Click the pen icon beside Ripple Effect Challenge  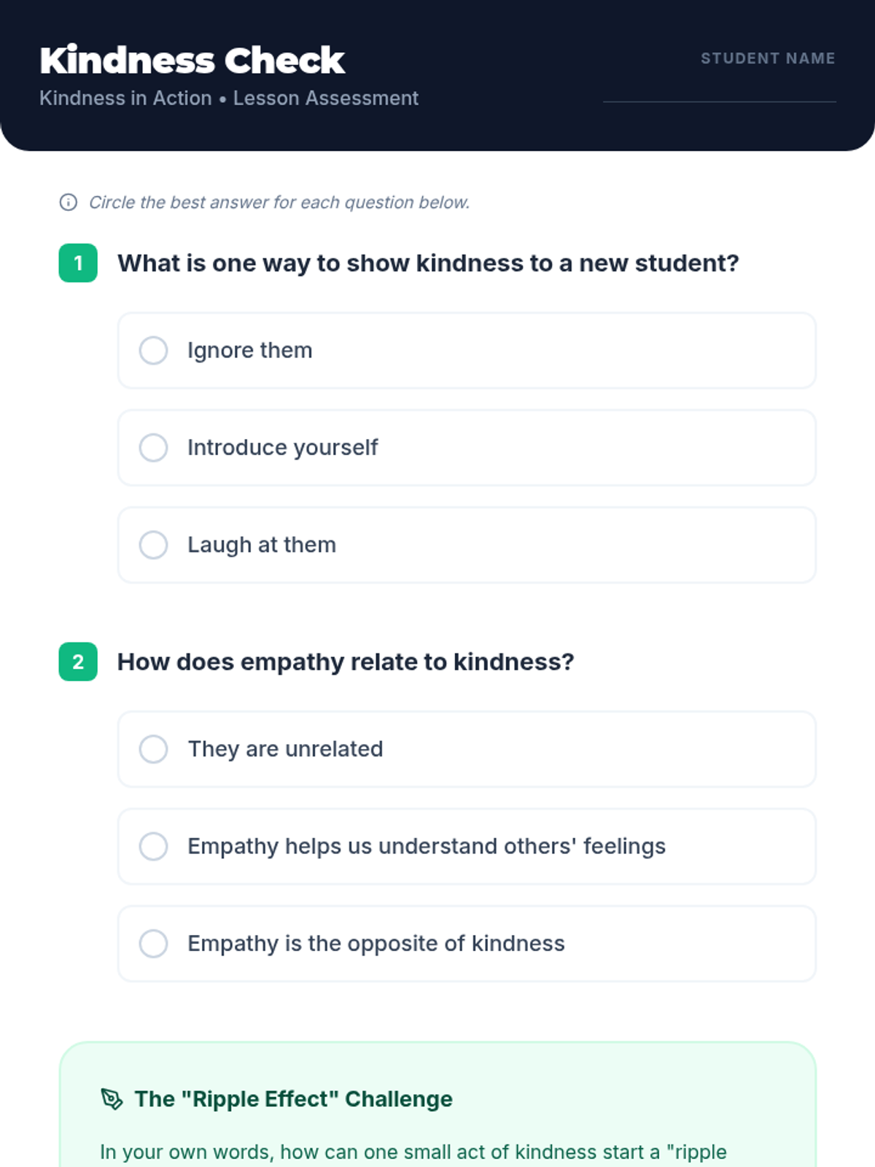(x=112, y=1098)
